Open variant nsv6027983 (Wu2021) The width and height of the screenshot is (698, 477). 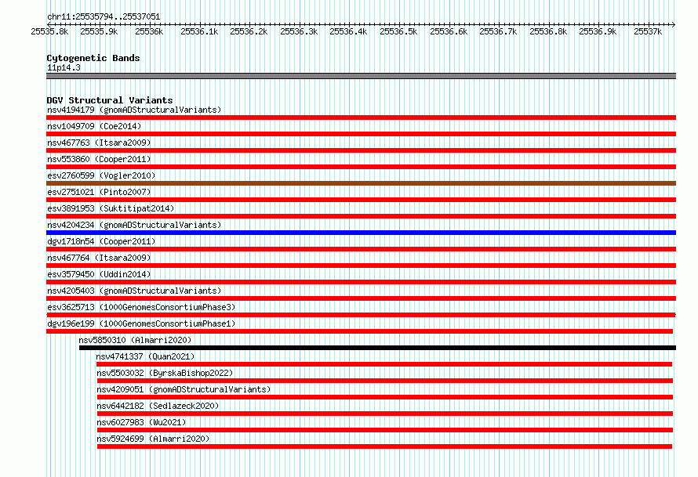pos(141,422)
